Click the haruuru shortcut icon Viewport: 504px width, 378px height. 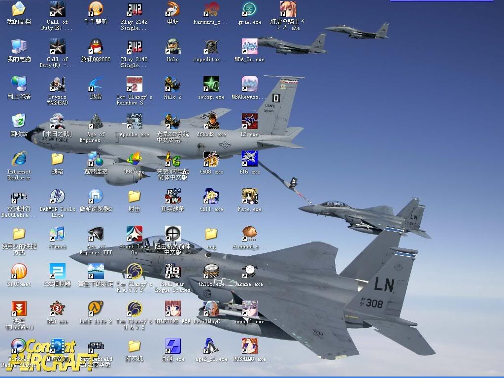pos(211,9)
